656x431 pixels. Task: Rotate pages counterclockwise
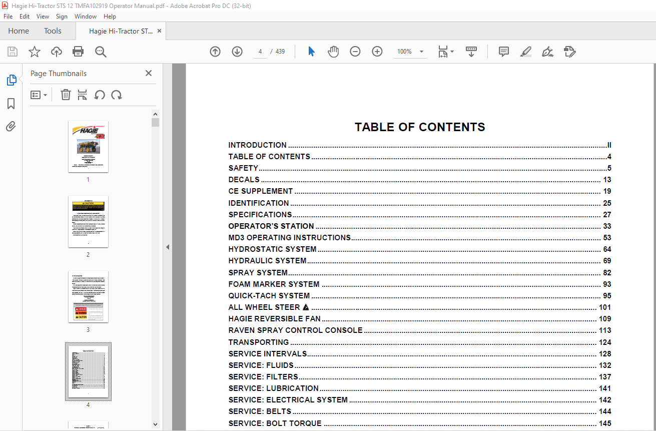100,95
